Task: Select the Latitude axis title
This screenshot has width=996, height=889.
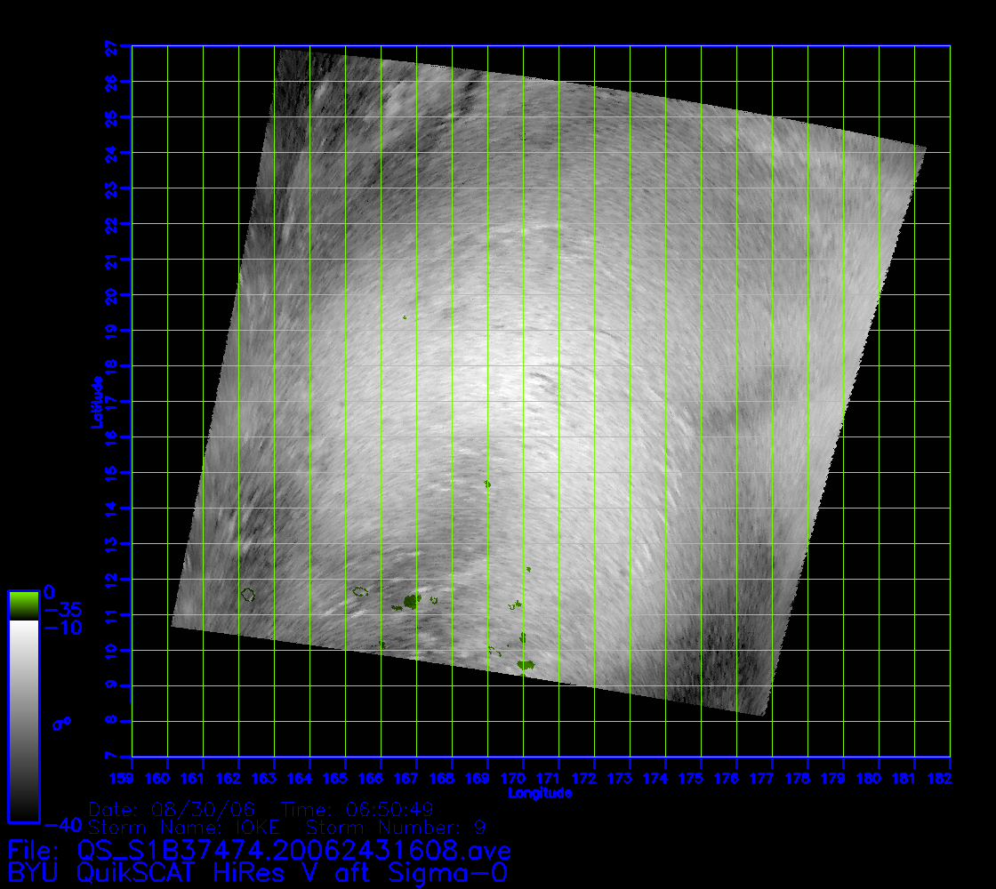Action: coord(96,402)
